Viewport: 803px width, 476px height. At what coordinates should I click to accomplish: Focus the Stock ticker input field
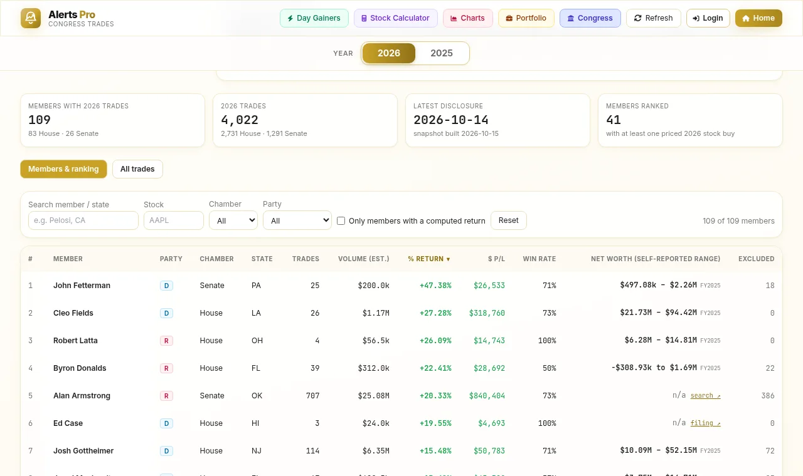174,220
